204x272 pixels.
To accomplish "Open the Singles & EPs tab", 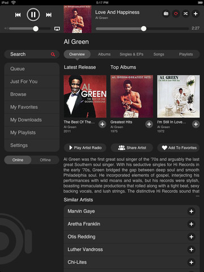I will coord(131,54).
